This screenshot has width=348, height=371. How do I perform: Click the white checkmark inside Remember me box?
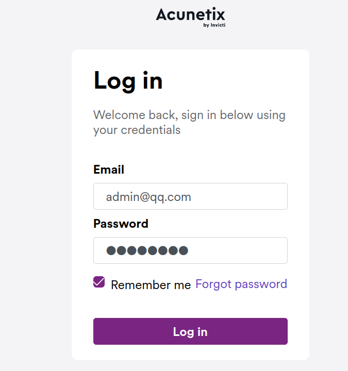tap(99, 282)
